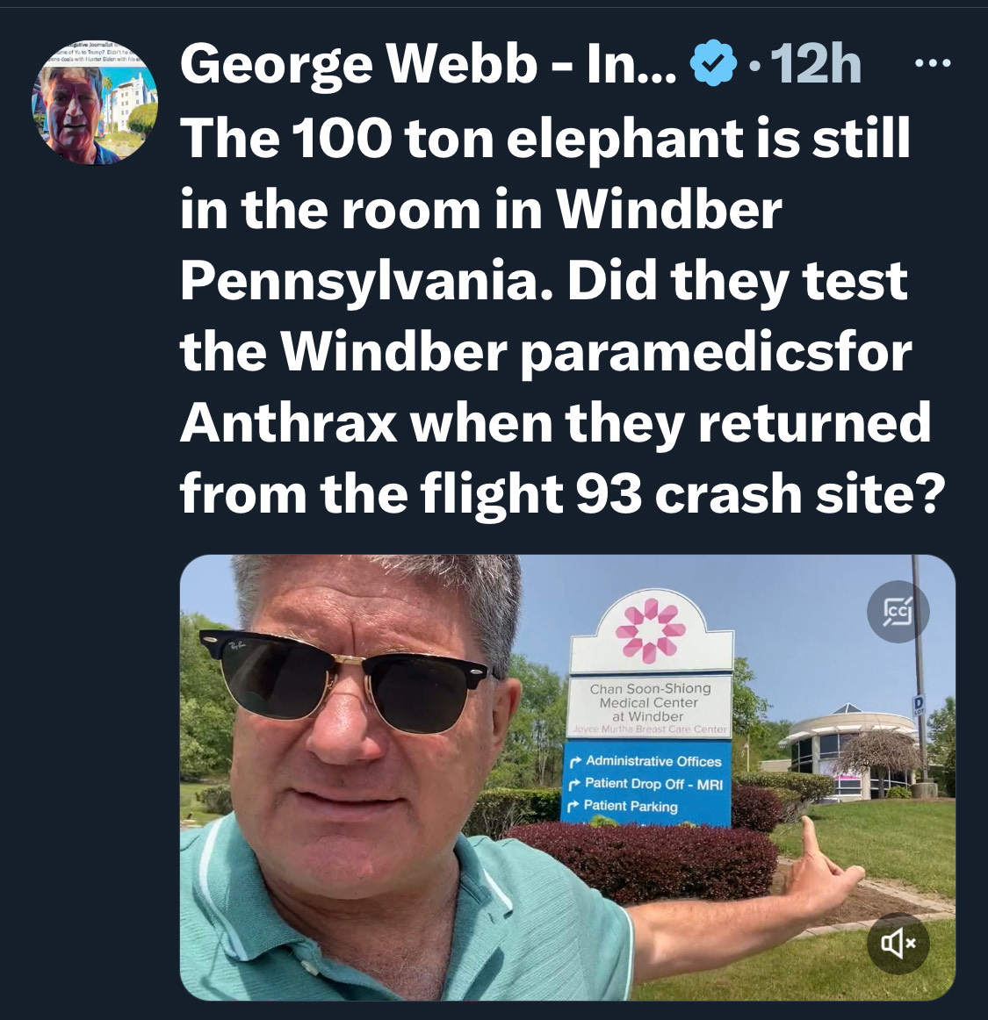The image size is (988, 1020).
Task: Open the three-dot more options menu
Action: [933, 63]
